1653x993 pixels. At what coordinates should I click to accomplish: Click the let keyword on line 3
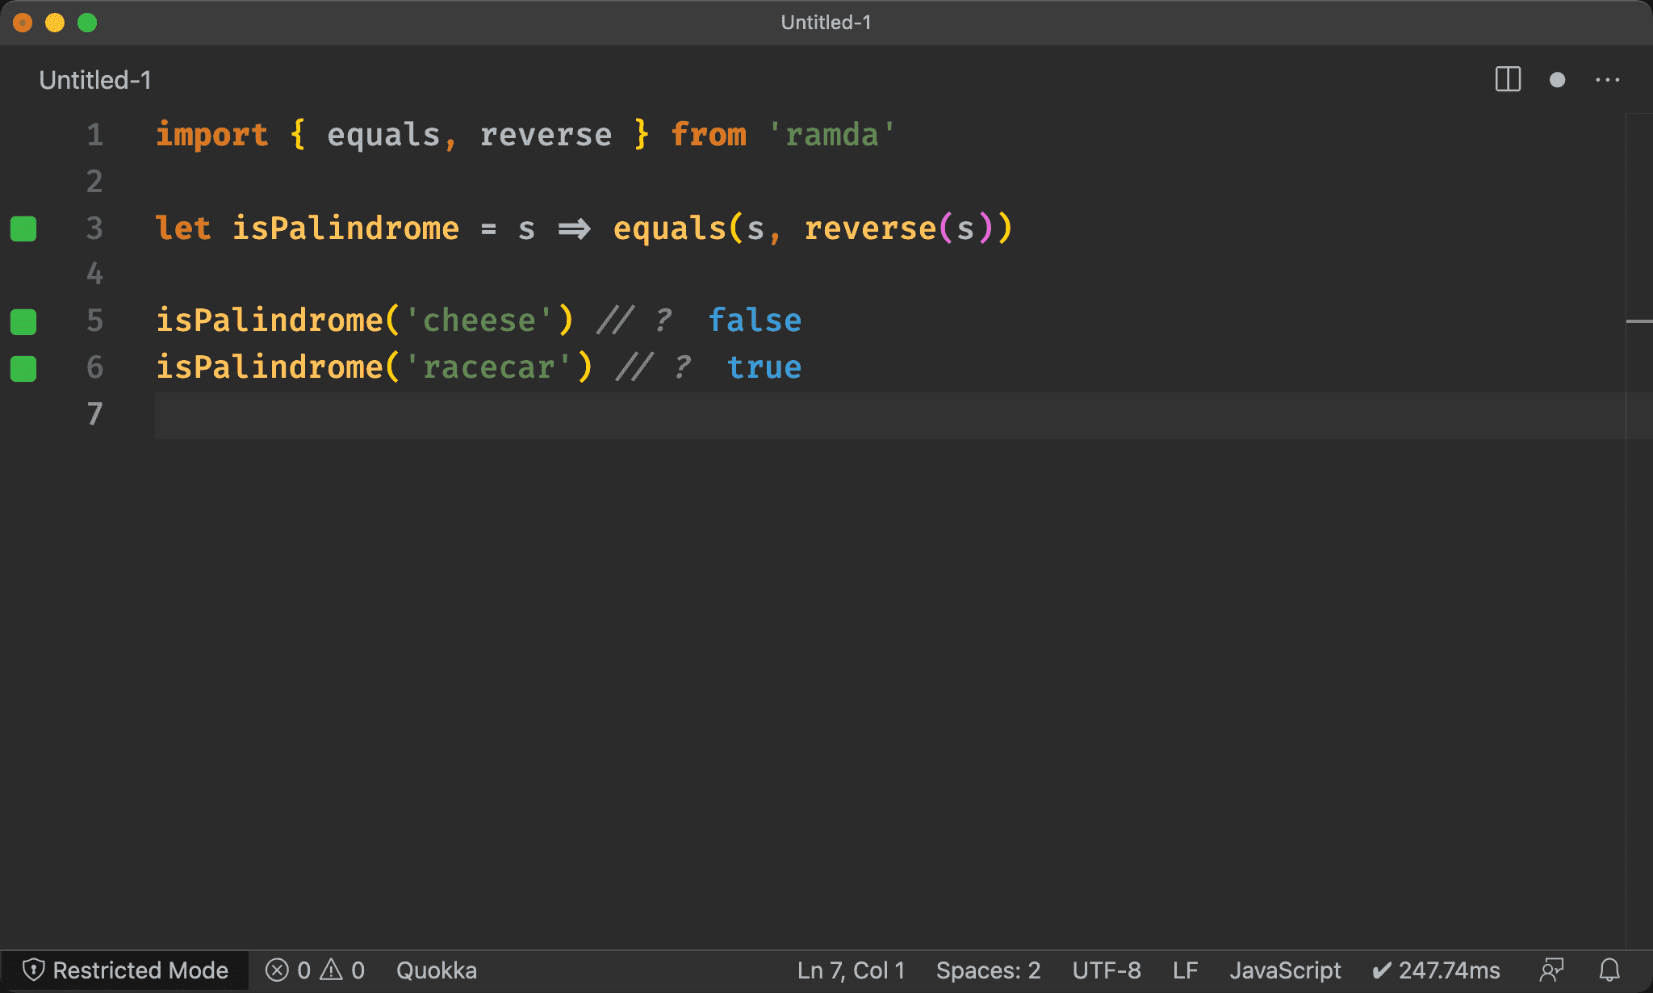pos(183,228)
